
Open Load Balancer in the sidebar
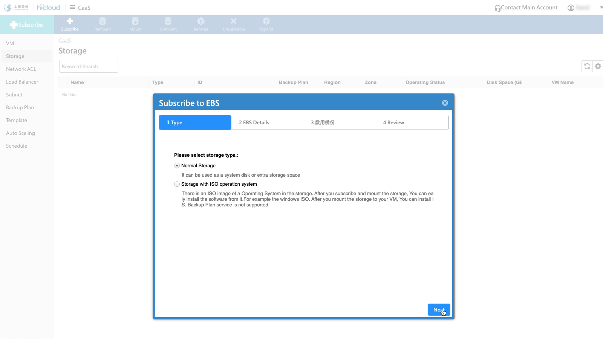click(22, 82)
